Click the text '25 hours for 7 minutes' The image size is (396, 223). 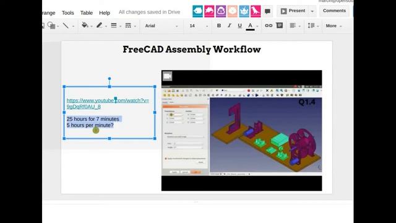(x=93, y=119)
